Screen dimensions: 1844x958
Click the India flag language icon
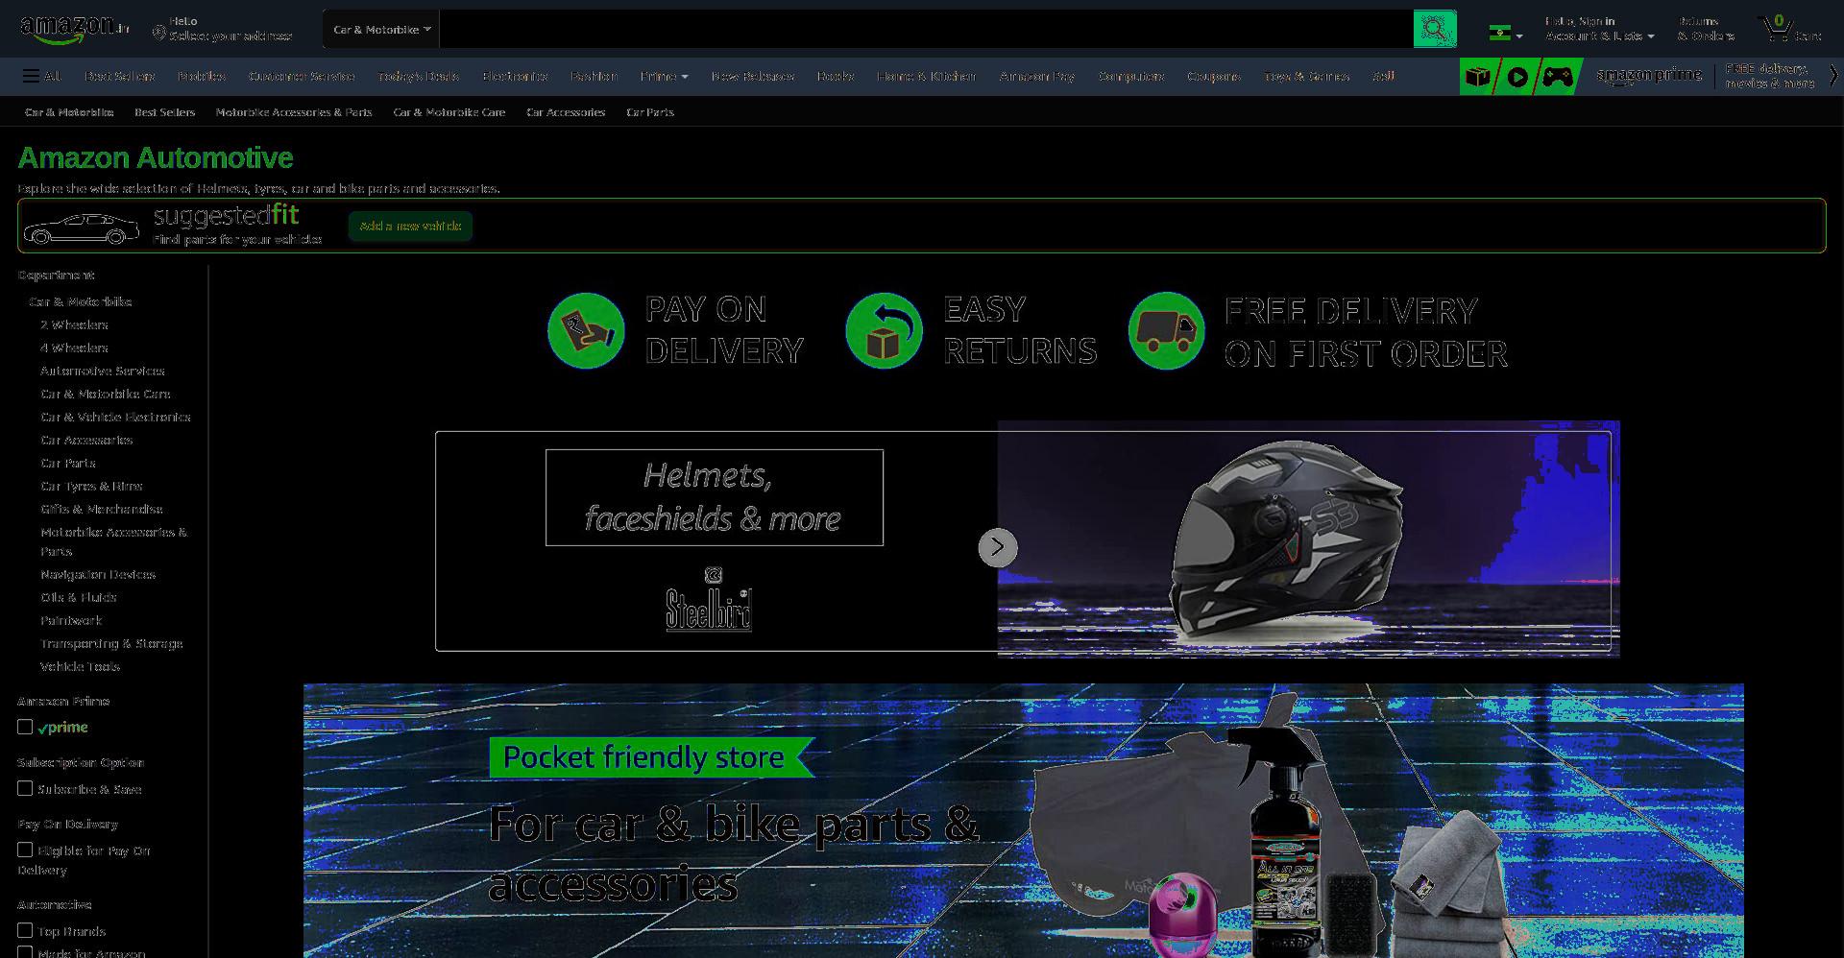[1499, 33]
